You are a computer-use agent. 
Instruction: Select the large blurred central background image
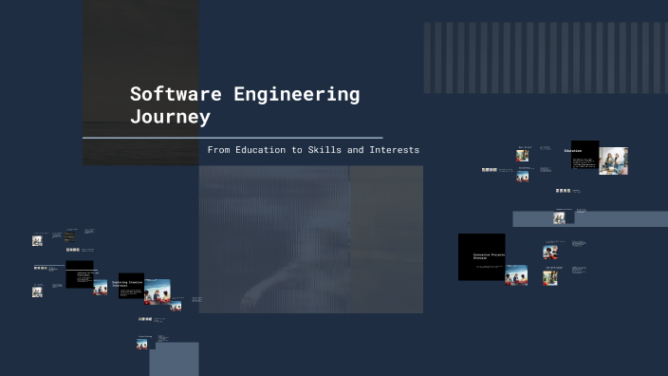[311, 239]
